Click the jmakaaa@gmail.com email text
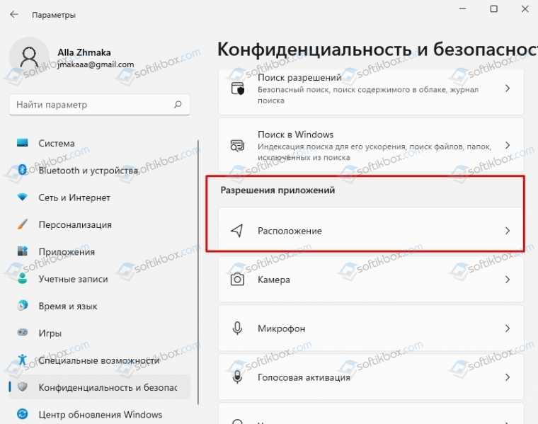The image size is (538, 424). point(96,64)
